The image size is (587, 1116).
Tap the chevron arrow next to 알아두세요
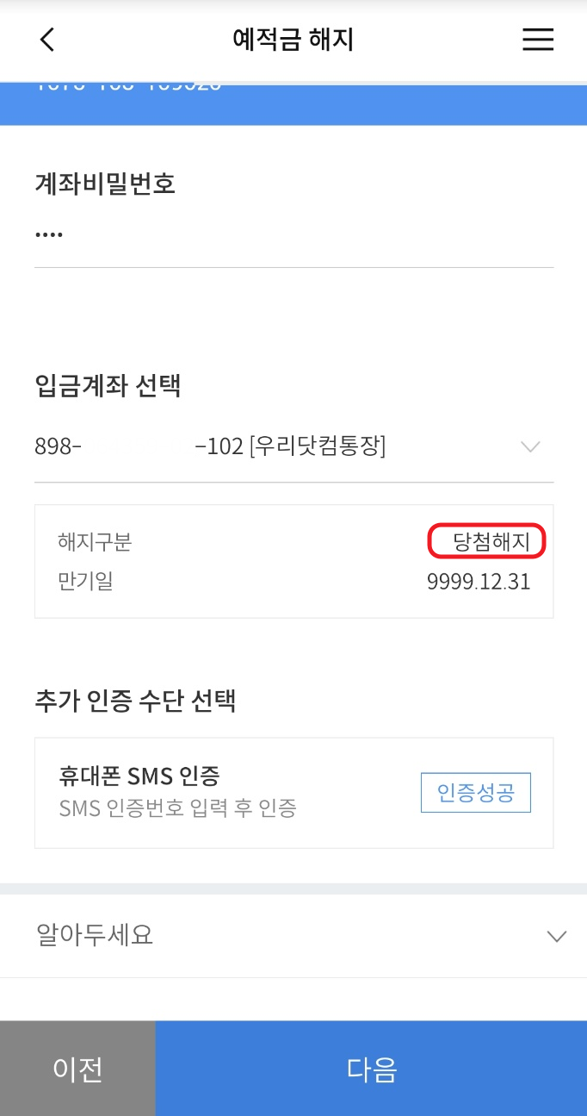[x=557, y=936]
